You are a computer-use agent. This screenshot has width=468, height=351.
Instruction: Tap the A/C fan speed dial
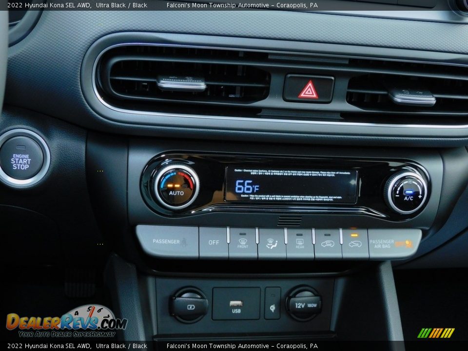[x=407, y=192]
